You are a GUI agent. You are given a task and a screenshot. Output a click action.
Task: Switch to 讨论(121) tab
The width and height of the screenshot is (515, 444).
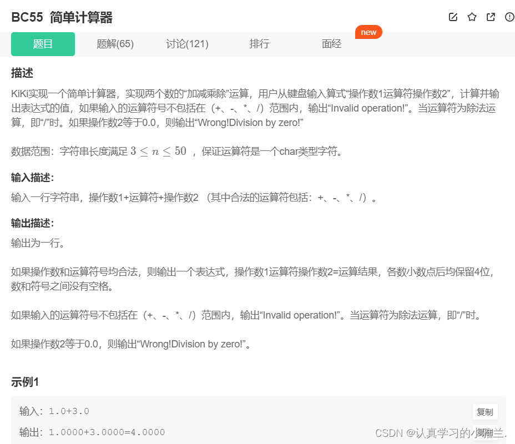[x=187, y=44]
